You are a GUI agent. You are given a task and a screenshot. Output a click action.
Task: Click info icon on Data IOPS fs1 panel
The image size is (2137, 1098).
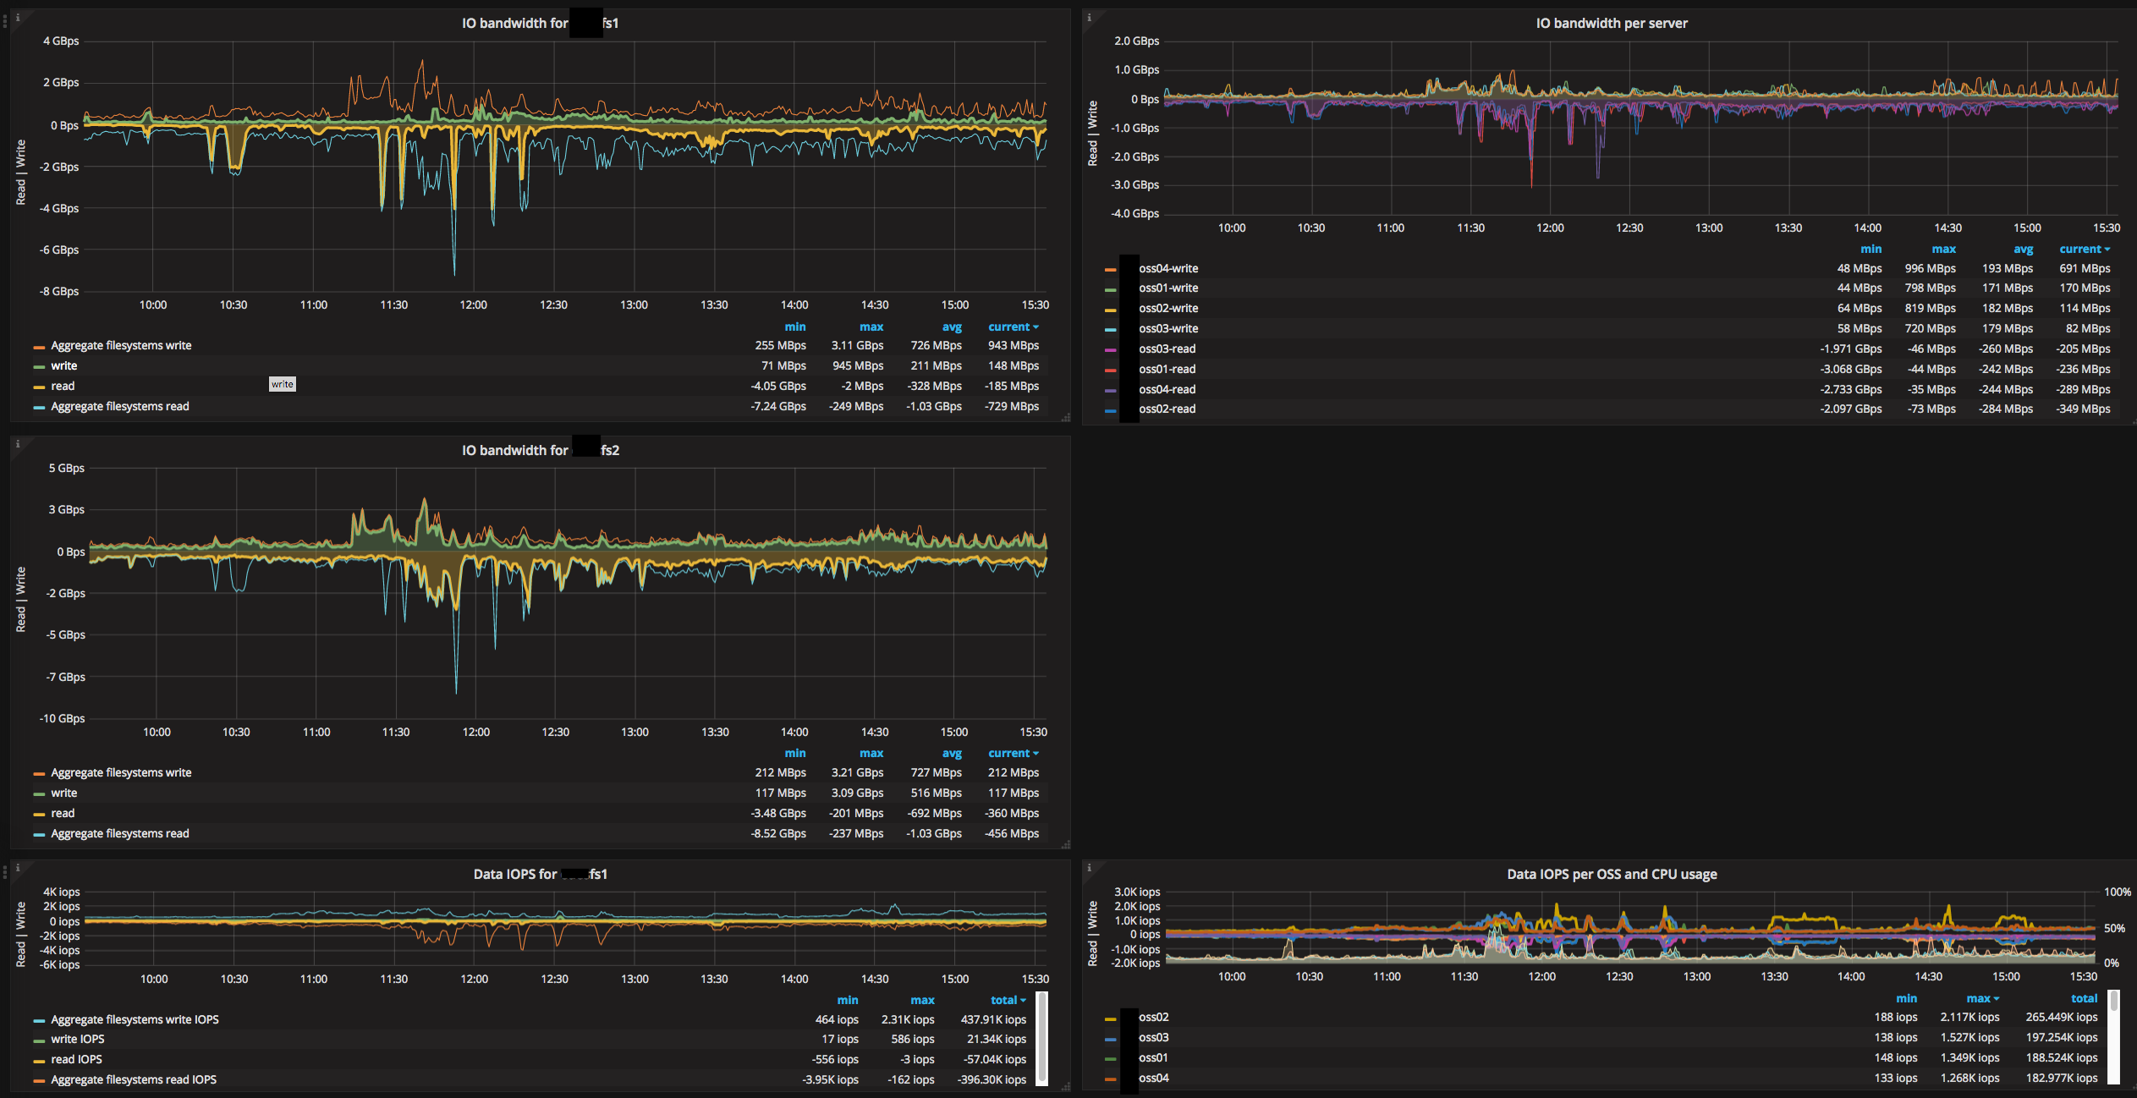pos(18,868)
